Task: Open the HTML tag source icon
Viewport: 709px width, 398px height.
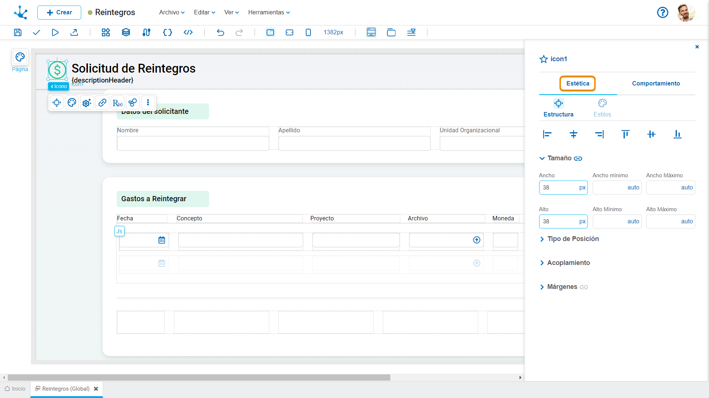Action: (188, 32)
